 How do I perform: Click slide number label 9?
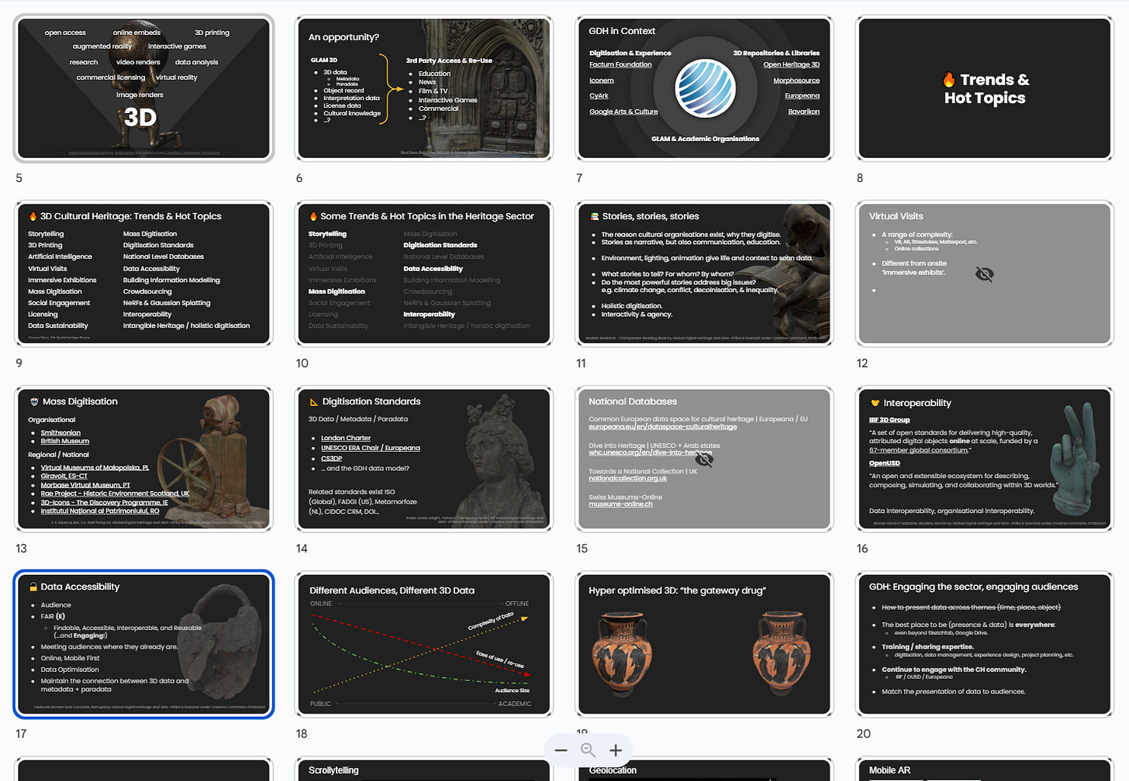point(19,363)
